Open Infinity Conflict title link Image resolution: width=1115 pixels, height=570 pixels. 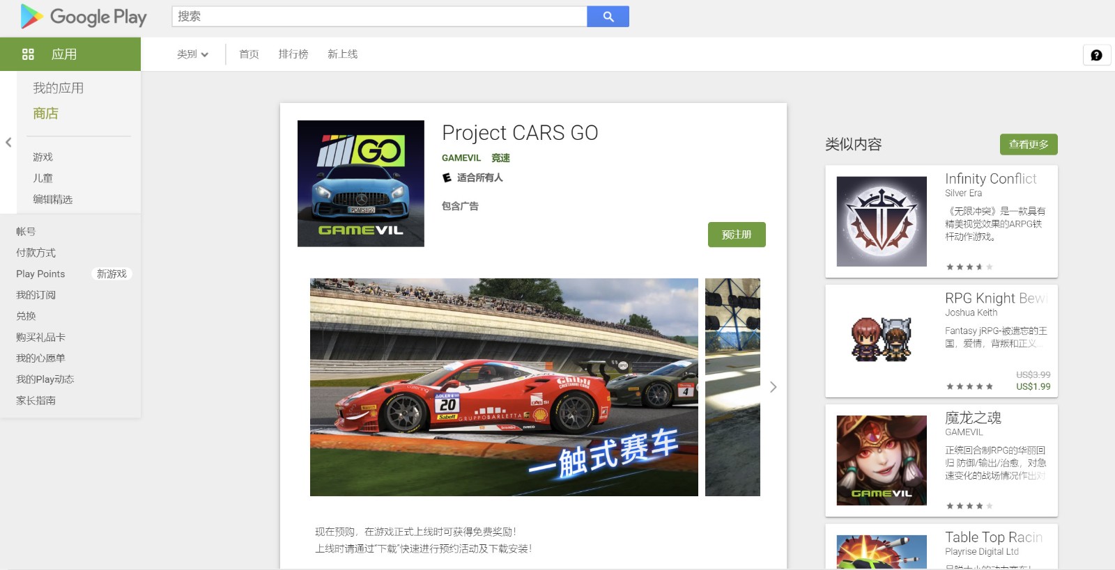(x=990, y=179)
